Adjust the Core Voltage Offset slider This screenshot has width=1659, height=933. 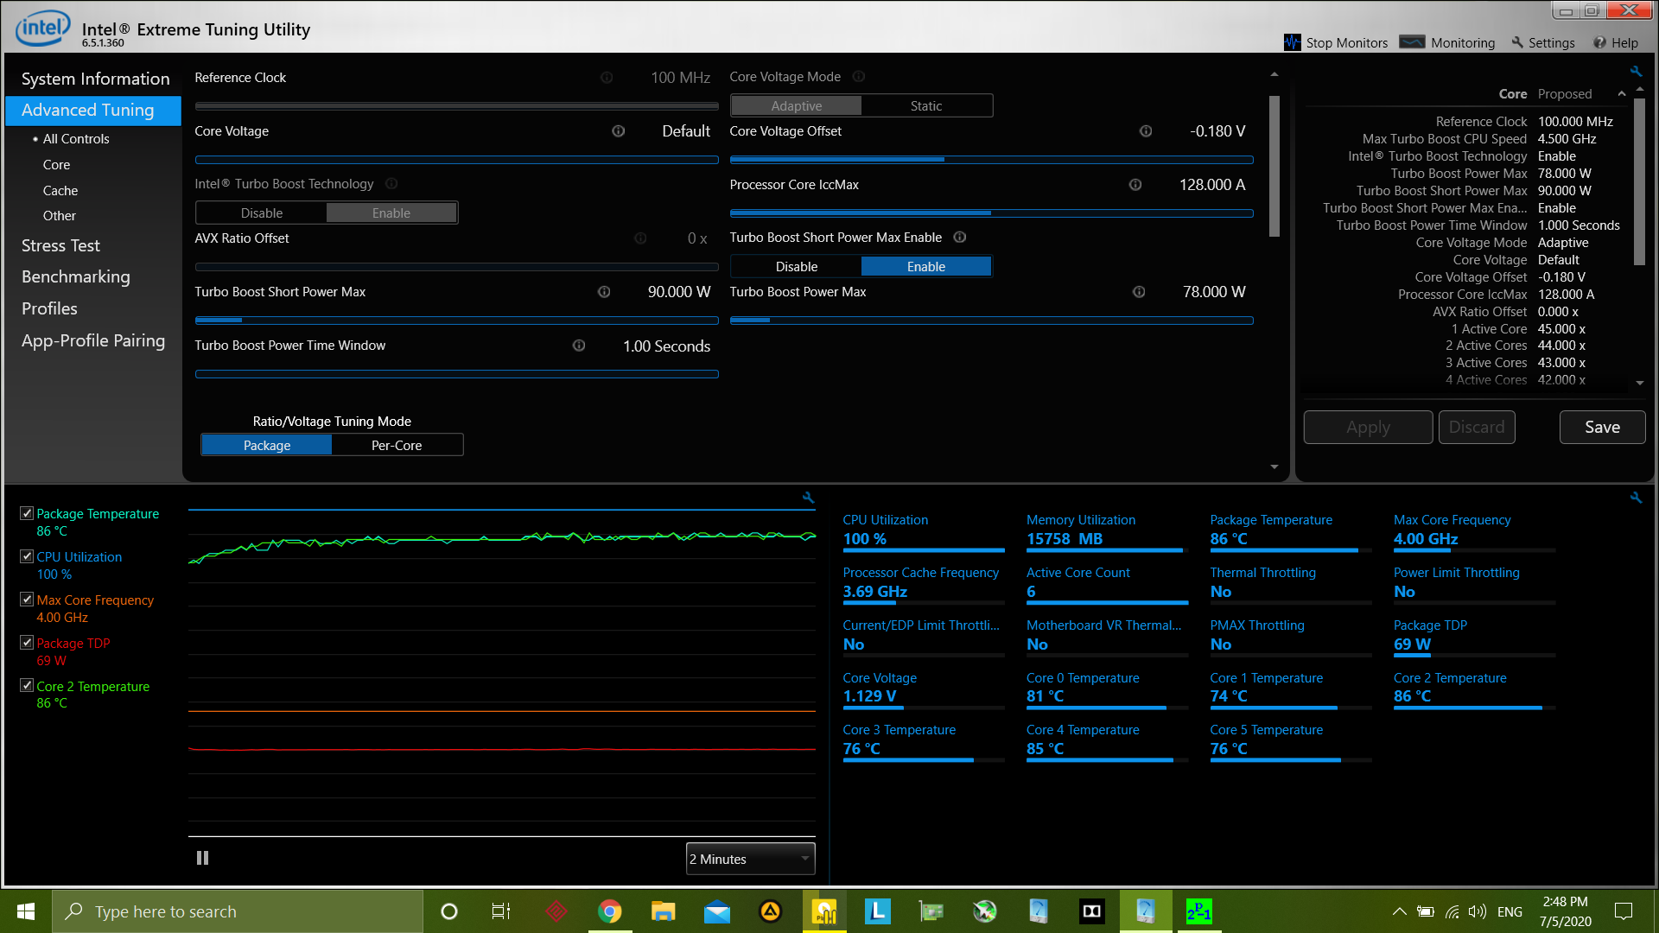(x=991, y=160)
